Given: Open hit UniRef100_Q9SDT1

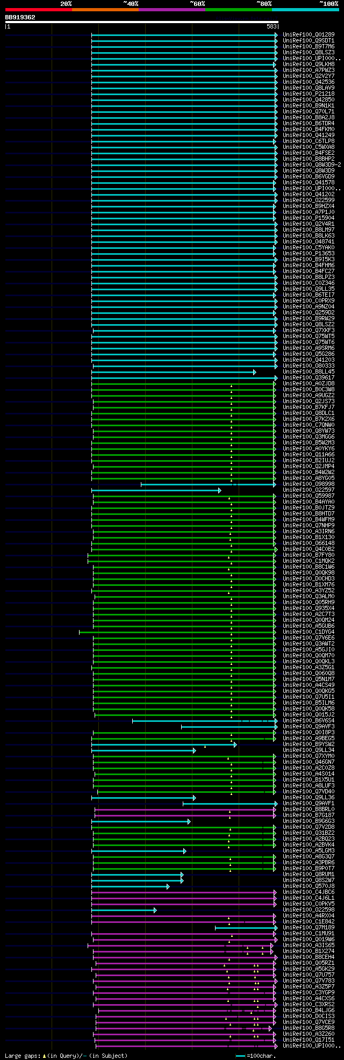Looking at the screenshot, I should (309, 40).
